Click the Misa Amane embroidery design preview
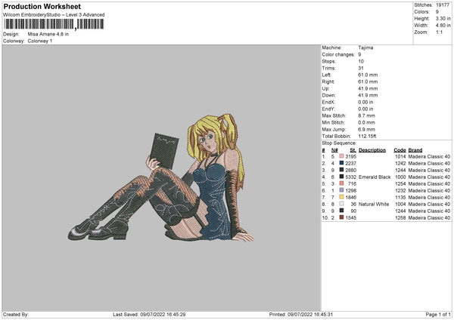Viewport: 454px width, 320px height. click(161, 177)
